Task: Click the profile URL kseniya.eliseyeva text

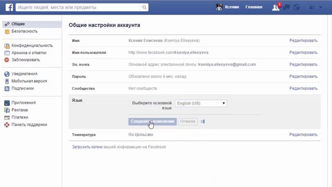Action: click(191, 52)
